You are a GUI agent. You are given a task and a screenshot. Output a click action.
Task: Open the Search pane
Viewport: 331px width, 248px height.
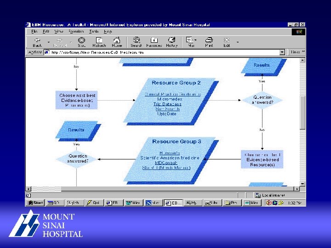pos(136,42)
